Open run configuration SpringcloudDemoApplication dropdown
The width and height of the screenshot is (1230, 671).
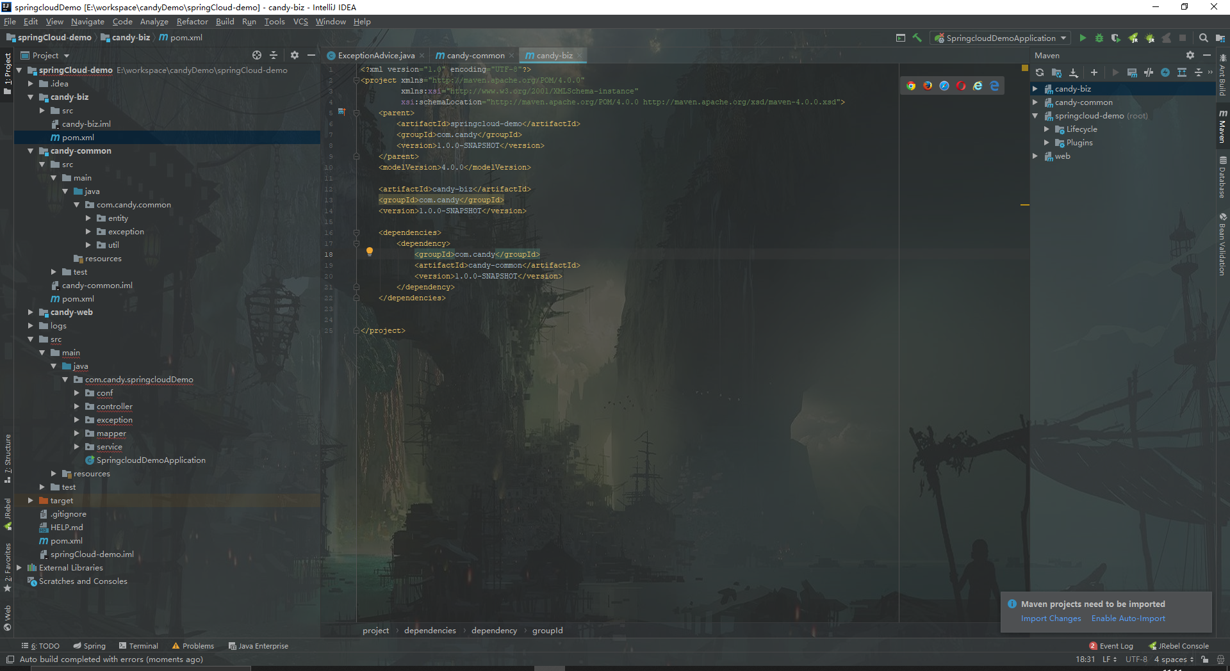point(1001,38)
